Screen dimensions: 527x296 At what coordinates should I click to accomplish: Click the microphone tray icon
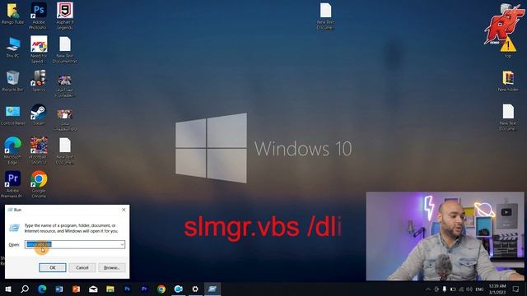tap(445, 289)
